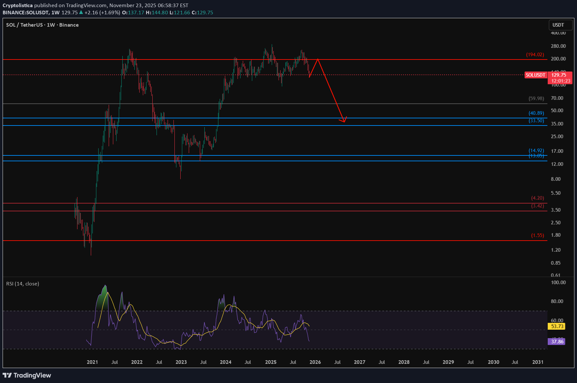Click the 129.75 current price tag on axis
The height and width of the screenshot is (383, 577).
[559, 75]
